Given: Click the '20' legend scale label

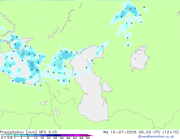Looking at the screenshot, I should click(49, 138).
